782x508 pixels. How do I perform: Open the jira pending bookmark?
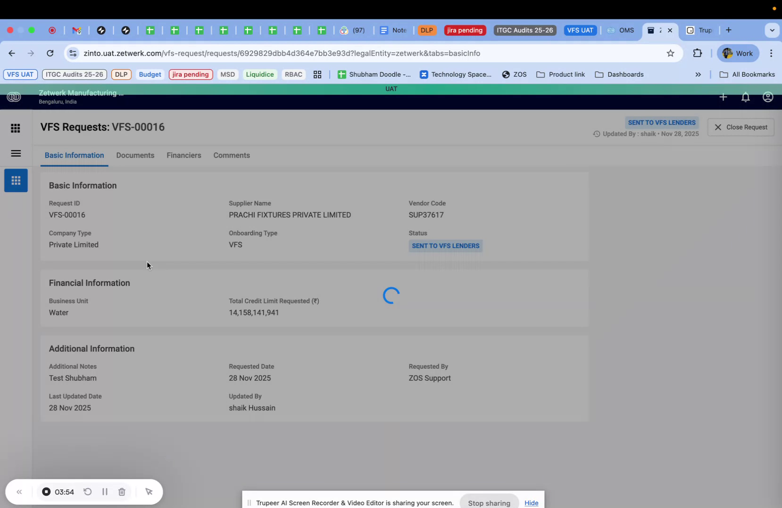coord(190,74)
